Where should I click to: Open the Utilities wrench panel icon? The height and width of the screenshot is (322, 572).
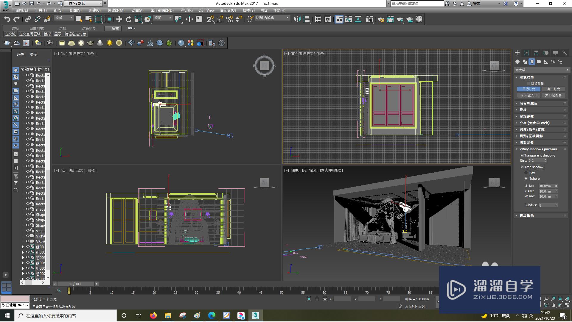click(565, 53)
